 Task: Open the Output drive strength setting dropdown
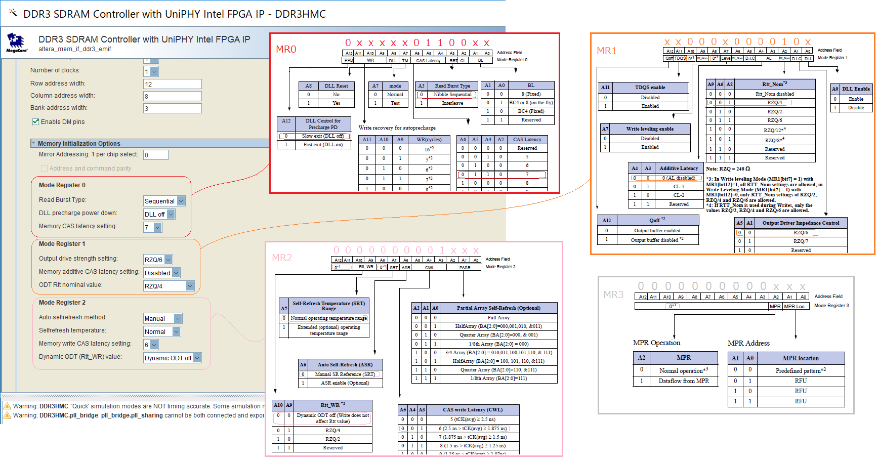(168, 260)
